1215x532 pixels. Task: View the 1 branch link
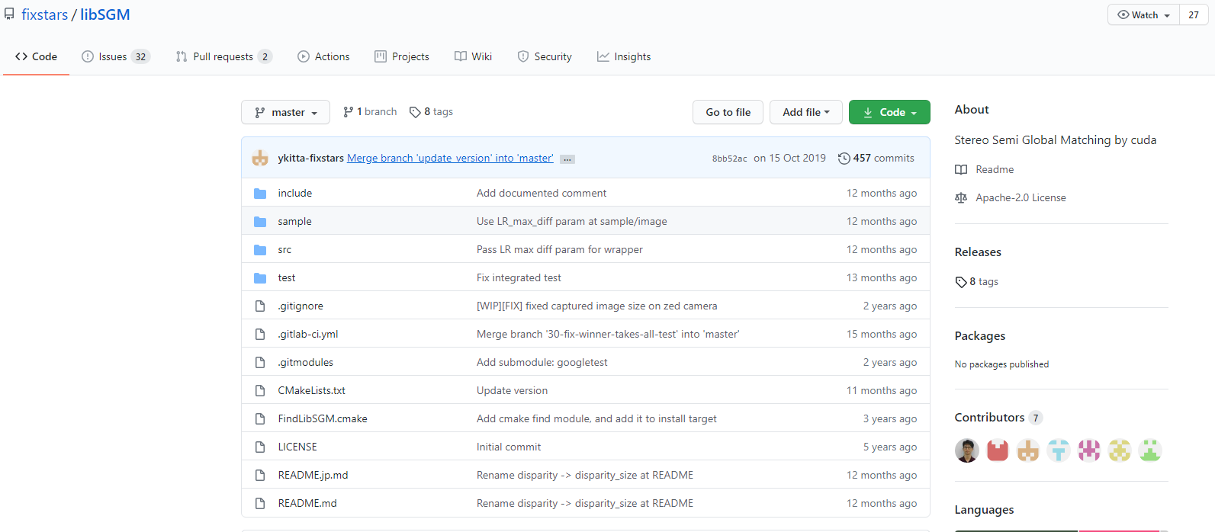click(x=370, y=112)
